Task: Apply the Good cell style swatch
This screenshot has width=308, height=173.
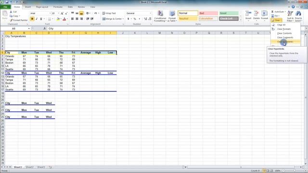Action: [x=229, y=13]
